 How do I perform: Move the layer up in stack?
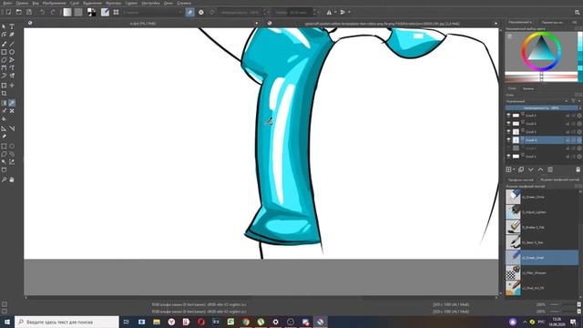(x=540, y=169)
